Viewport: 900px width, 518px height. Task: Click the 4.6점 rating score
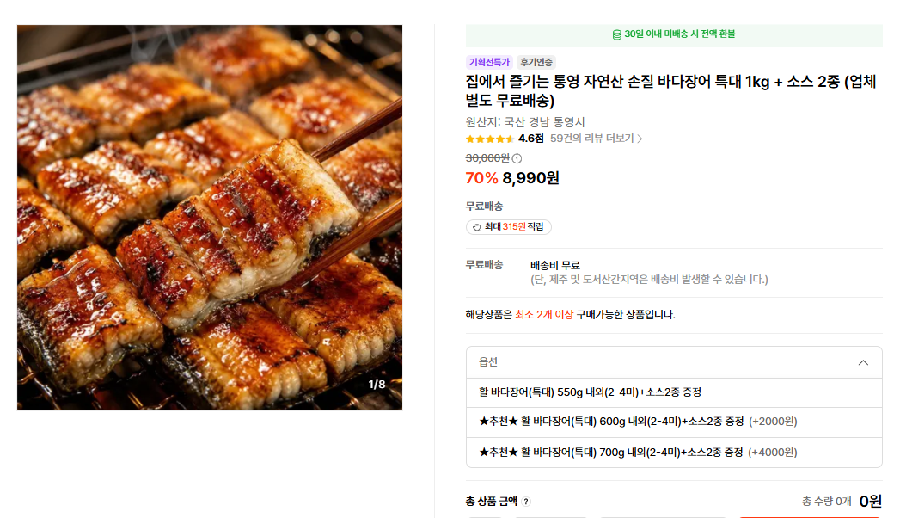(x=531, y=139)
